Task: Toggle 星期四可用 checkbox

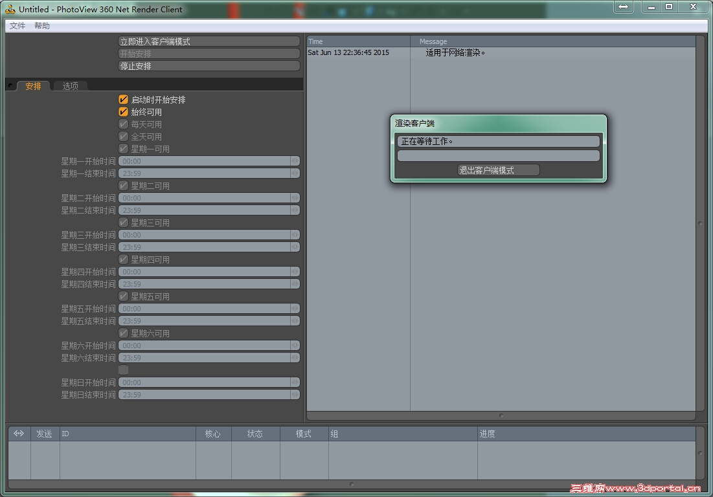Action: [123, 260]
